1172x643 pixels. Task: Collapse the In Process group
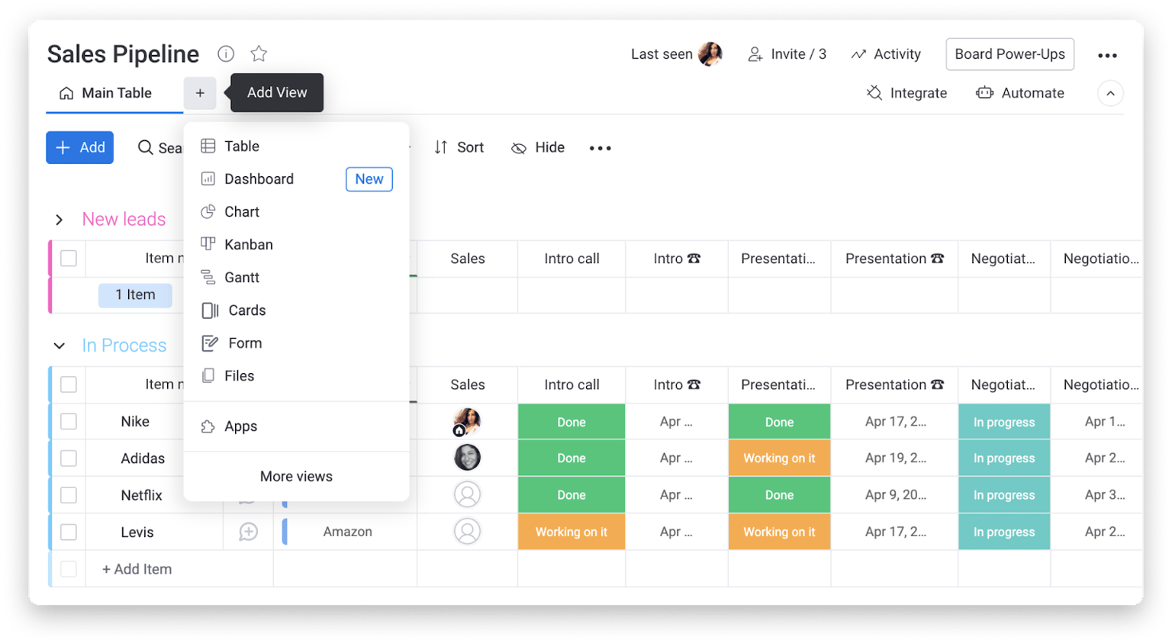click(x=59, y=345)
